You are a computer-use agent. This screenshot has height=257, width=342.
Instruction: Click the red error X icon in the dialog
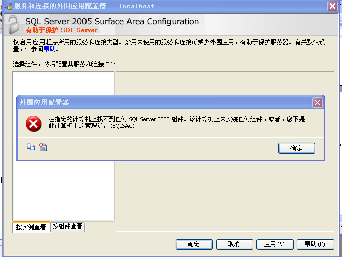[33, 124]
